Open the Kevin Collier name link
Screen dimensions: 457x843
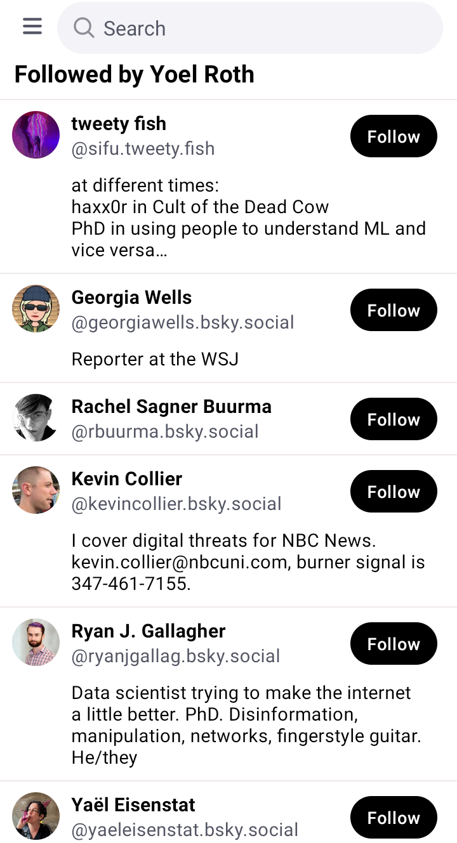(127, 479)
